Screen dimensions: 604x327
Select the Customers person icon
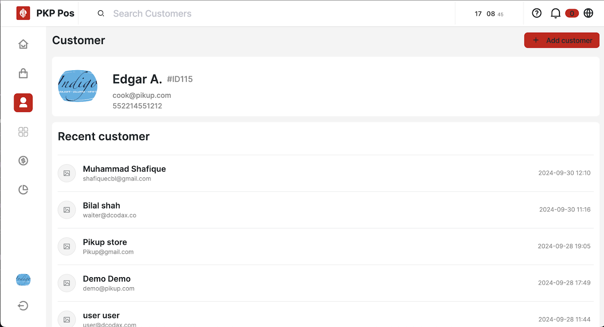pos(23,103)
